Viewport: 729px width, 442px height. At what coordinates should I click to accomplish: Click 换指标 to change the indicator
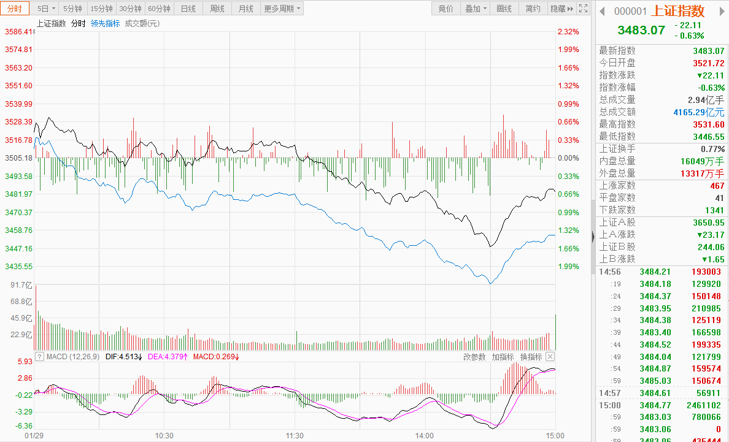point(531,357)
